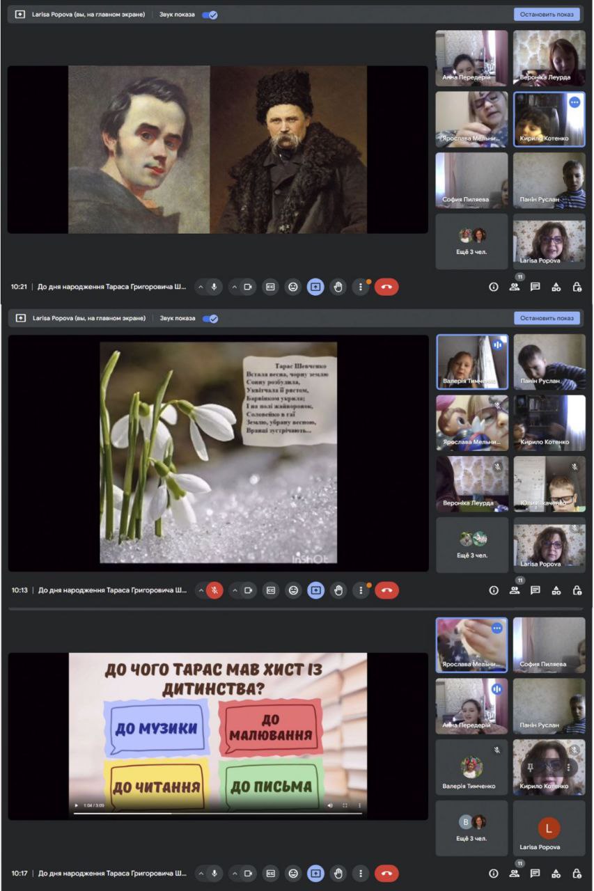The width and height of the screenshot is (594, 891).
Task: Unmute the red microphone button in 10:13 toolbar
Action: 214,590
